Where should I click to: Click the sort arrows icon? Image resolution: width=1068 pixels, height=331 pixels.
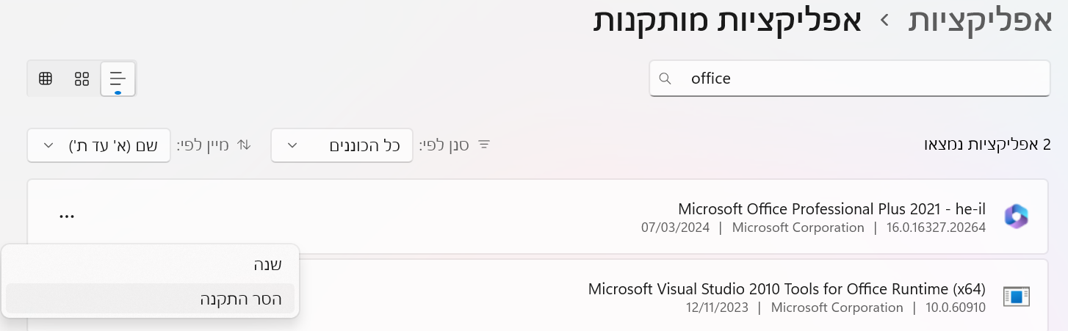click(x=244, y=145)
